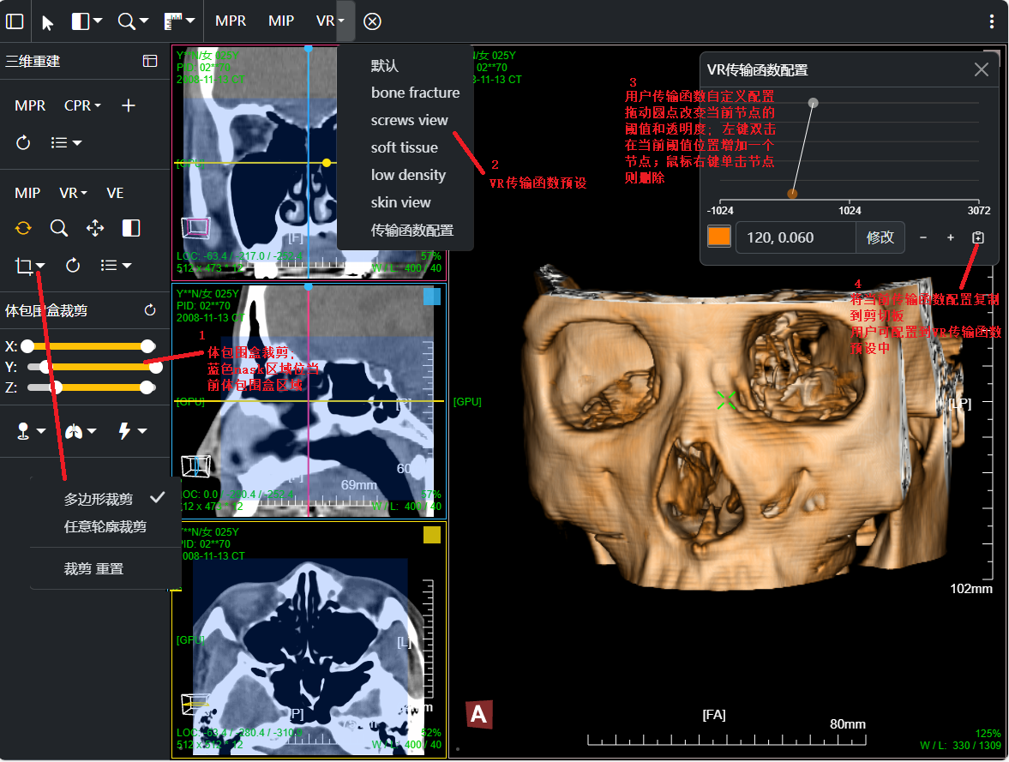Open the pin marker tool dropdown
1009x762 pixels.
click(30, 431)
